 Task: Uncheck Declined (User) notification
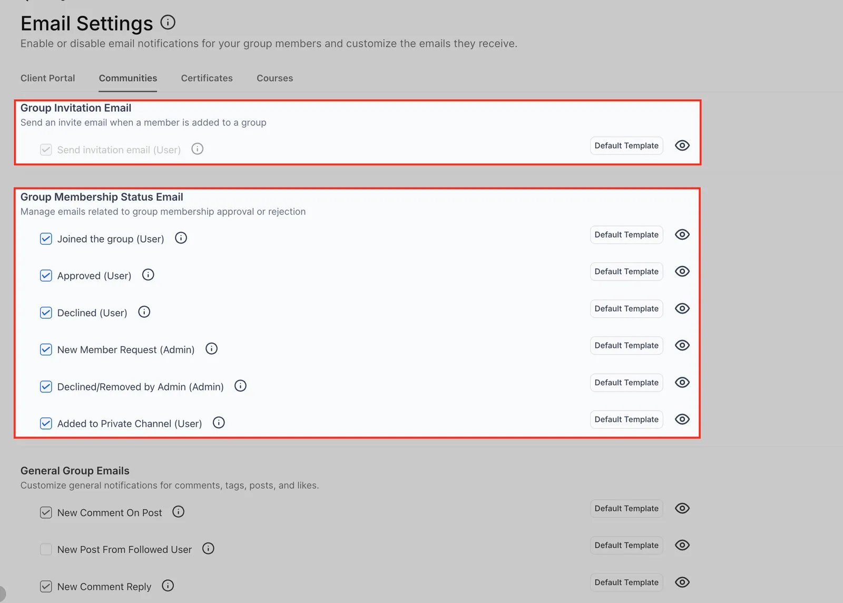(46, 313)
